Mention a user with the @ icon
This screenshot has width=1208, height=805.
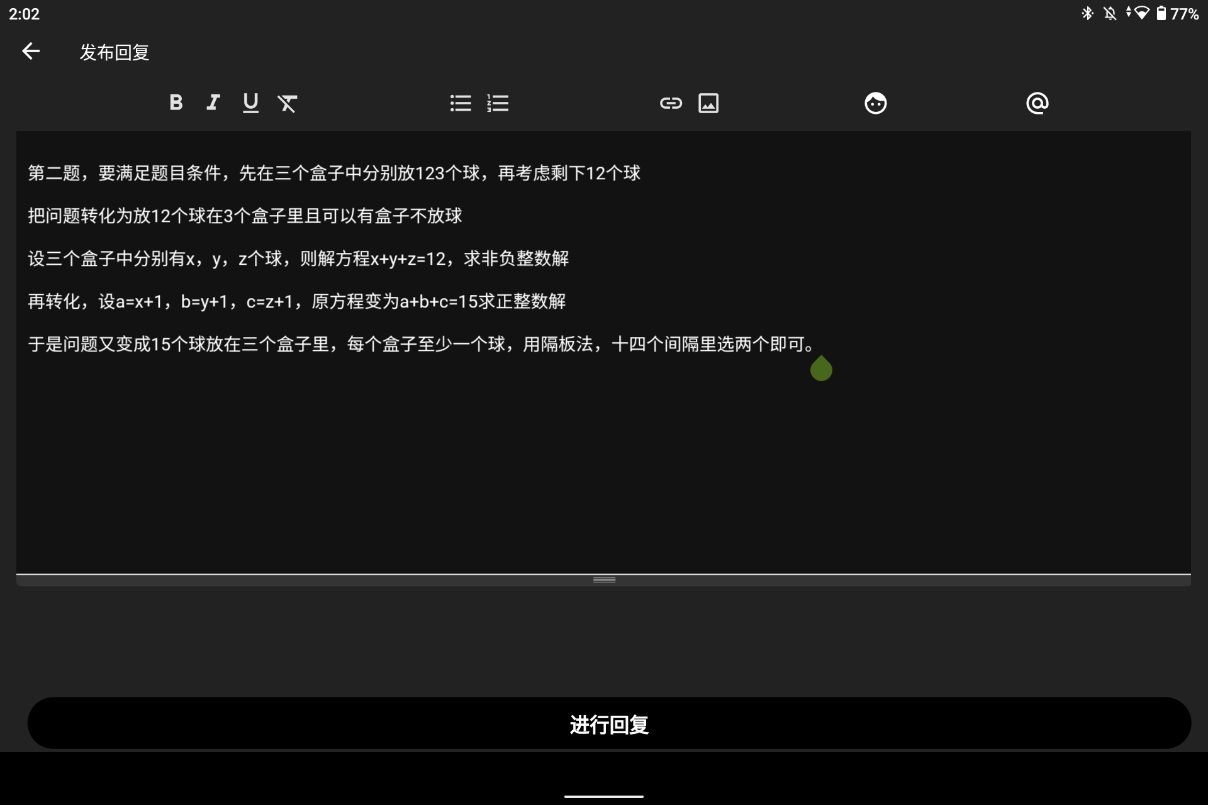(1037, 103)
